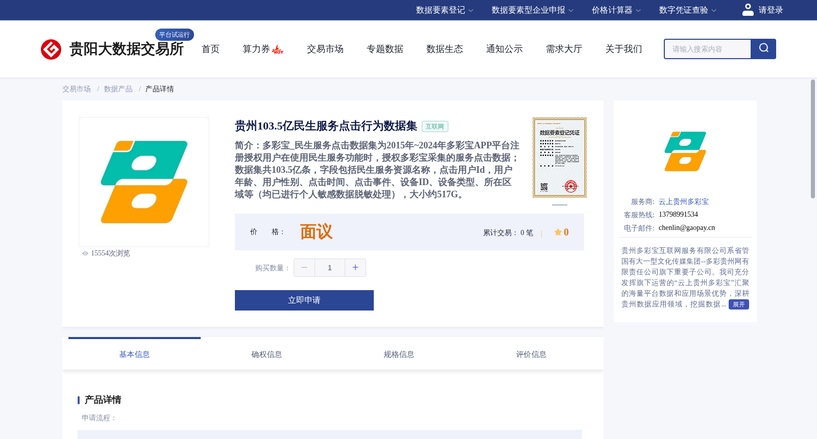Viewport: 817px width, 439px height.
Task: Click the certificate carousel indicator line
Action: coord(560,205)
